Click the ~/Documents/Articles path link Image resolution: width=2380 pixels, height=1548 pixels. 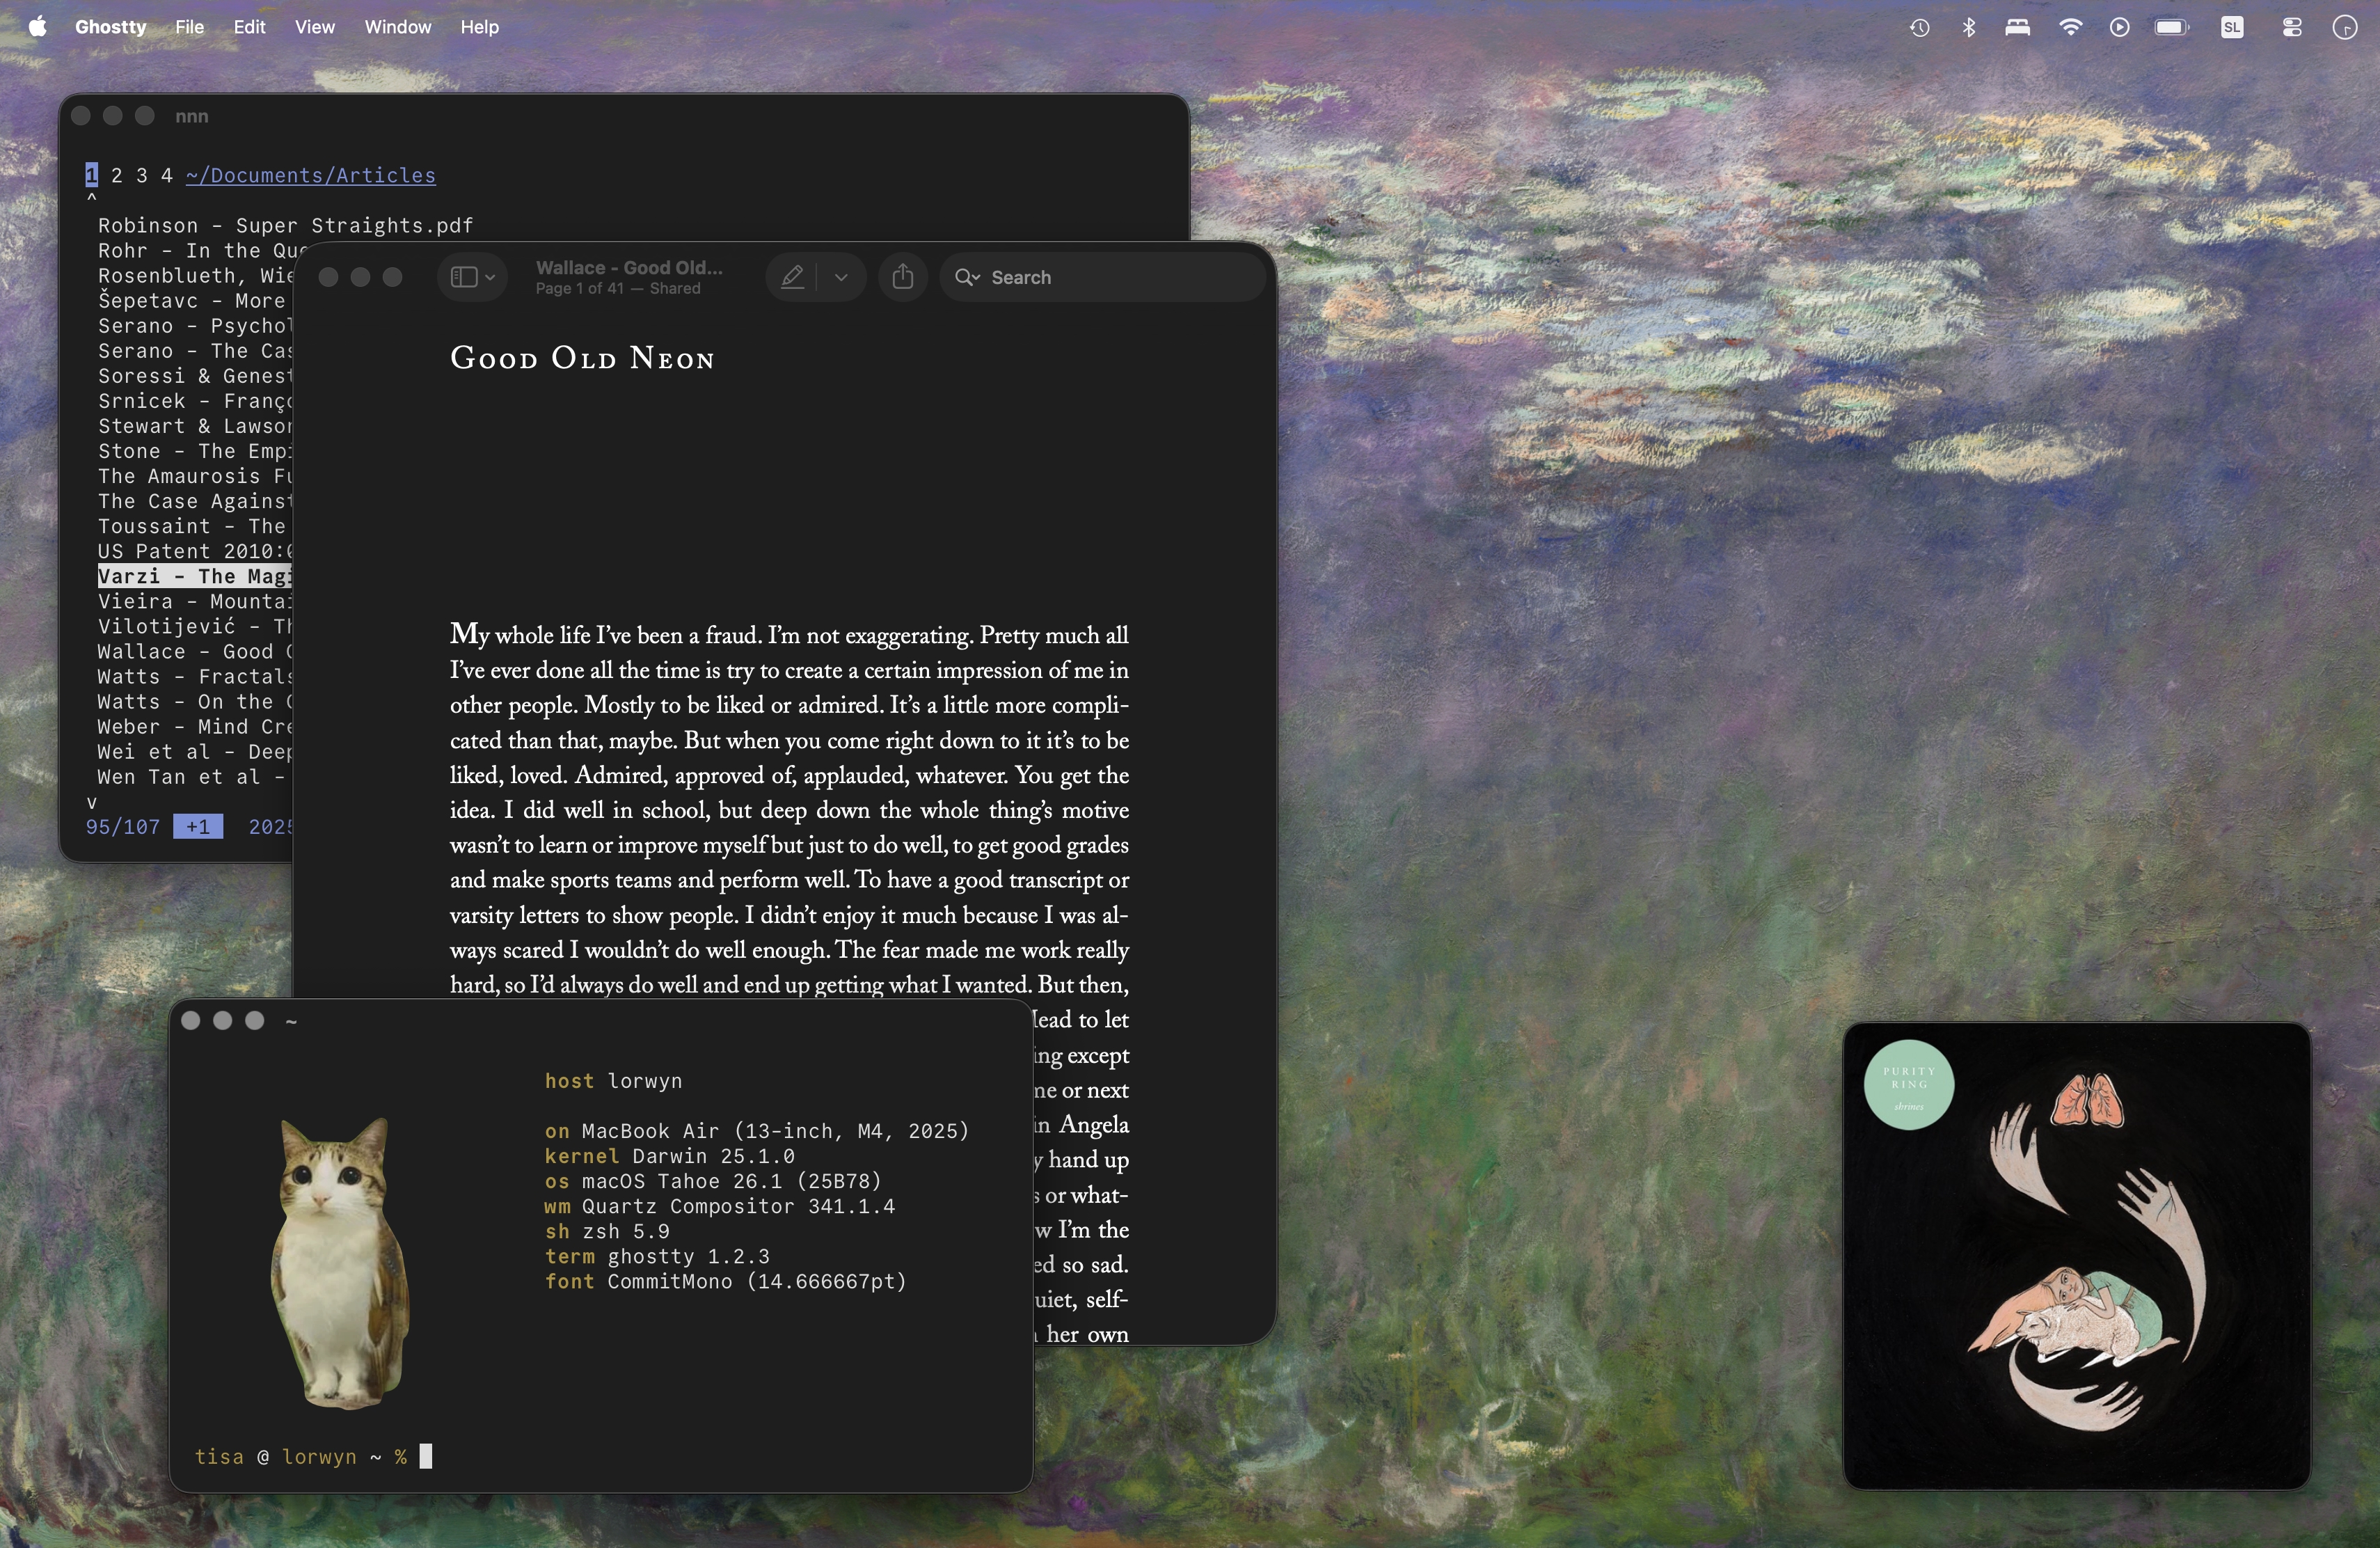(x=311, y=176)
